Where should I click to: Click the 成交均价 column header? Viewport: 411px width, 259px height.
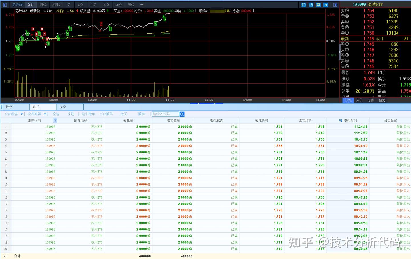[305, 120]
